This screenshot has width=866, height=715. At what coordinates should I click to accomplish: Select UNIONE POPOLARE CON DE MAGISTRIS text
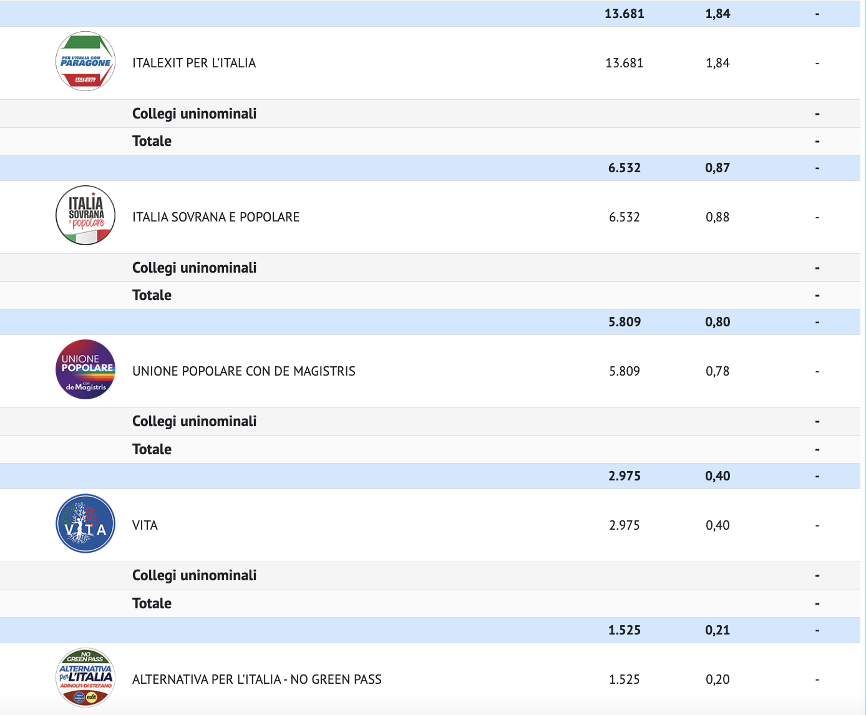coord(244,371)
